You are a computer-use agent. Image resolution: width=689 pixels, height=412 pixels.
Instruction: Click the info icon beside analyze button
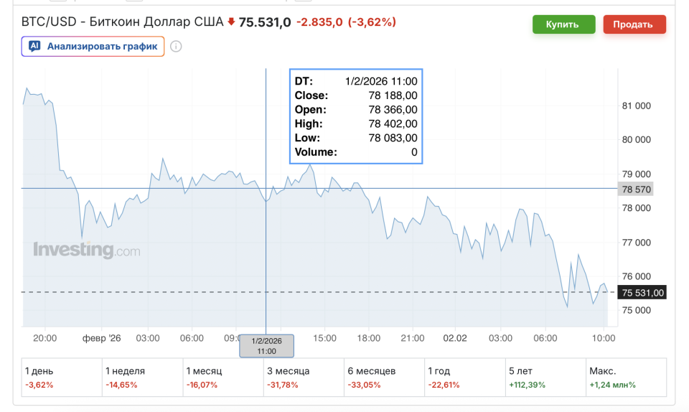(177, 47)
